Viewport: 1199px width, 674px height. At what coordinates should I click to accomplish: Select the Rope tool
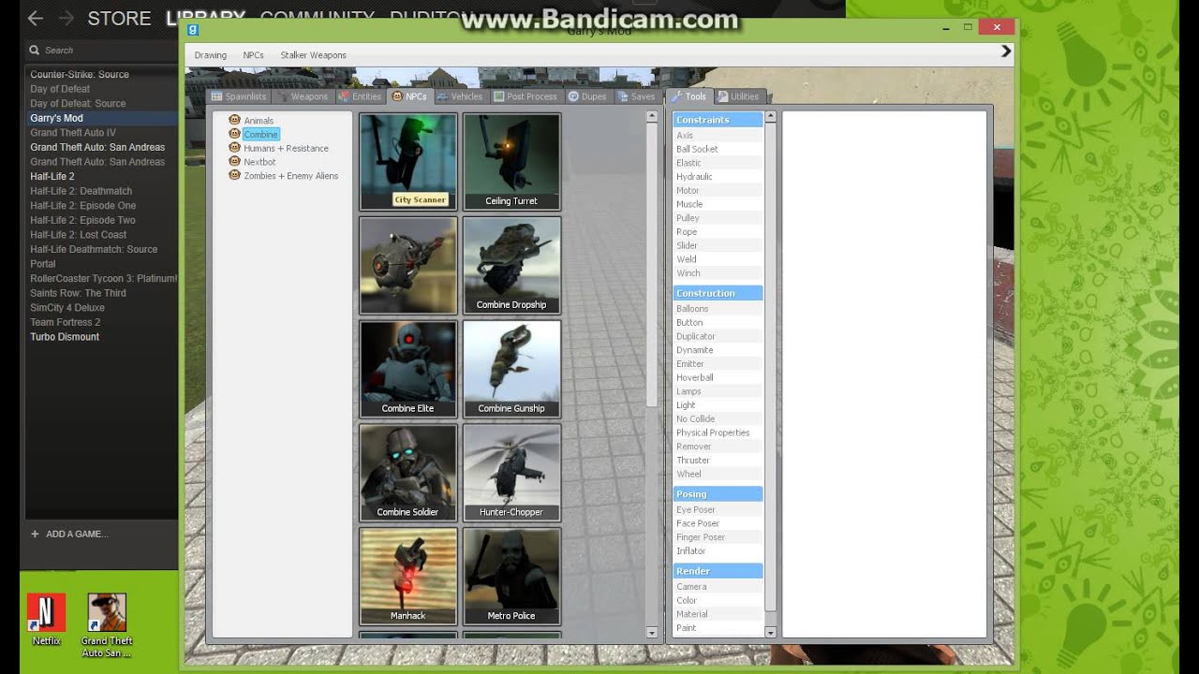point(718,232)
